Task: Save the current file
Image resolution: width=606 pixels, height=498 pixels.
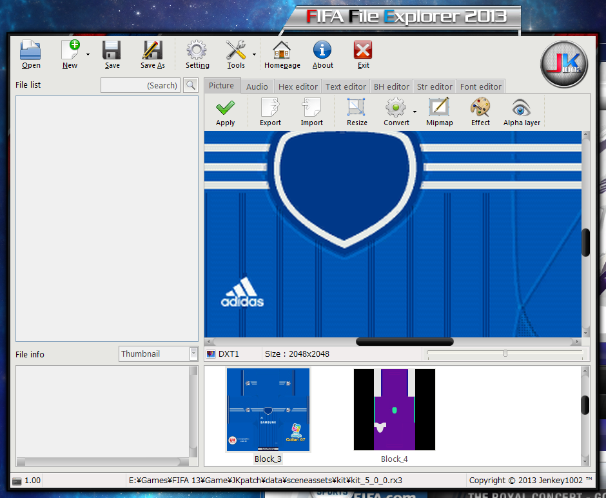Action: pos(112,55)
